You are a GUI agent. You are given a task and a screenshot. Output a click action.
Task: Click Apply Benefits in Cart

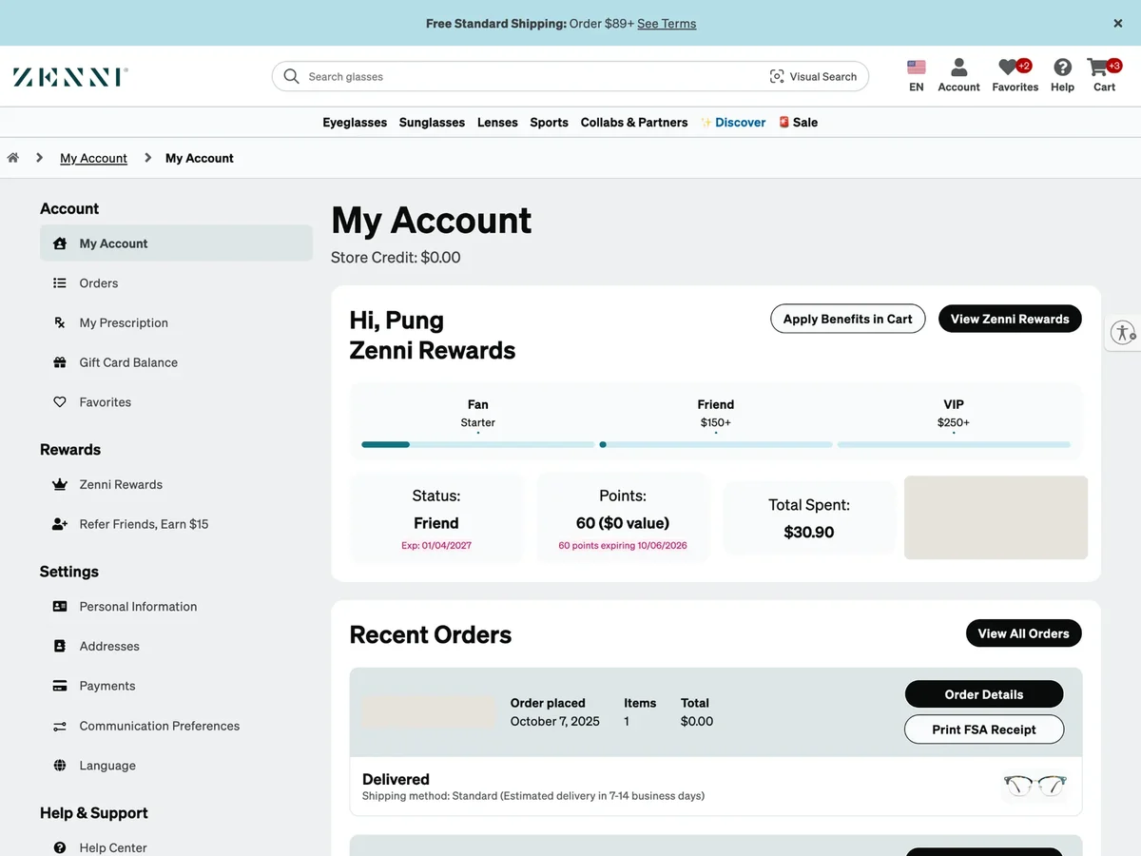pos(847,319)
